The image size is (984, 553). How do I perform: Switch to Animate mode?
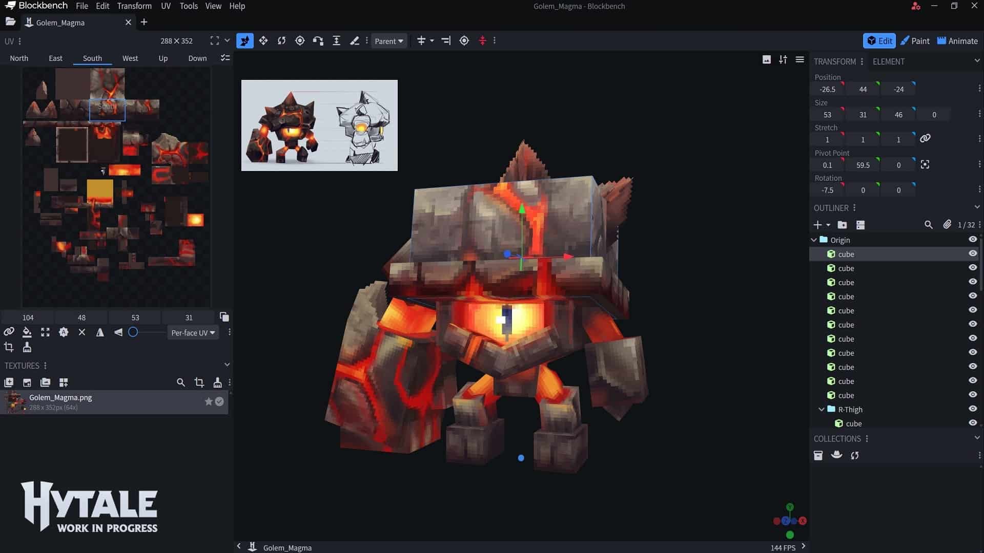(x=957, y=40)
